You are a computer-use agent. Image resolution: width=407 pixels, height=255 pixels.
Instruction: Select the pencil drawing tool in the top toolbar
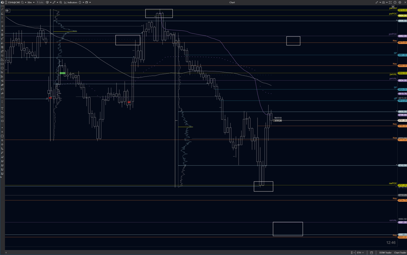pyautogui.click(x=54, y=2)
